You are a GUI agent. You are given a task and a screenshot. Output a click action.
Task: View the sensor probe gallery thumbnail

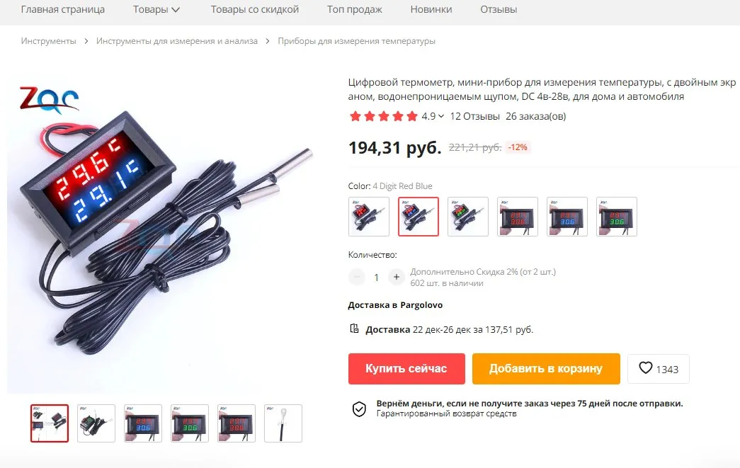[283, 423]
